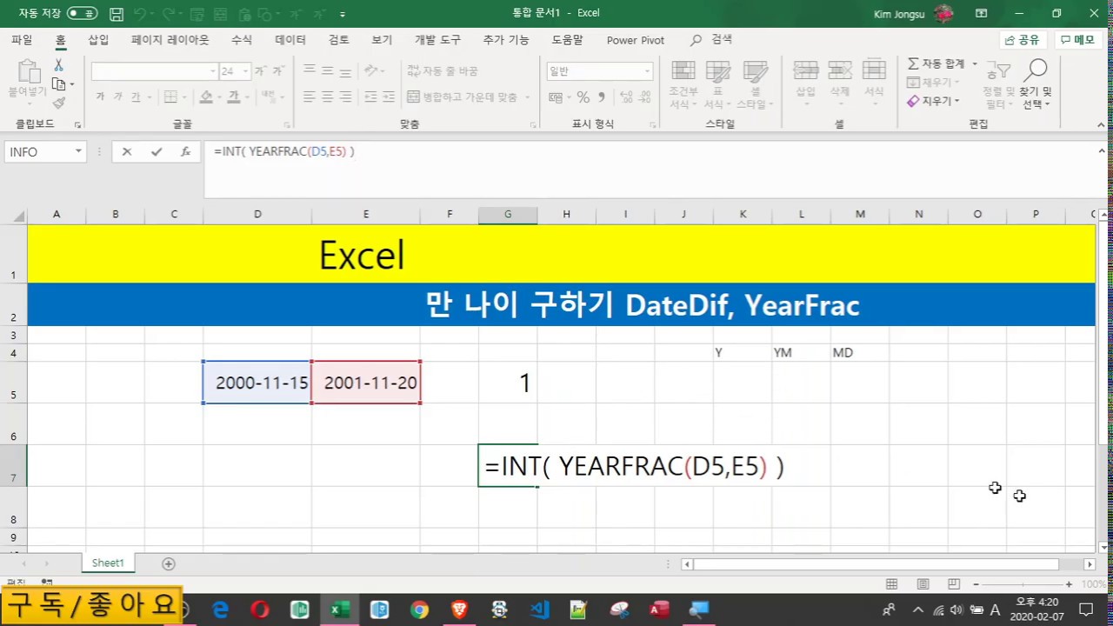Switch to 데이터 ribbon tab
This screenshot has width=1113, height=626.
click(x=290, y=40)
